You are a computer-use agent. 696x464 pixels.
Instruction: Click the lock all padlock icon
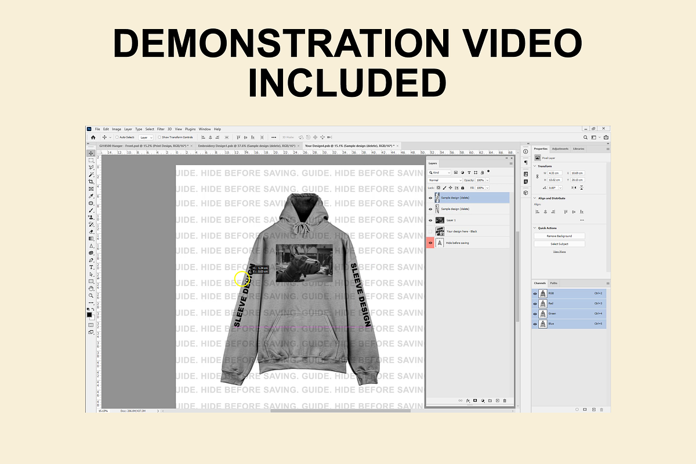[x=463, y=188]
